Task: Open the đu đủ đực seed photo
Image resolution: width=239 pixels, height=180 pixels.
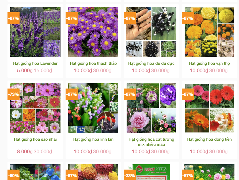Action: pos(151,32)
